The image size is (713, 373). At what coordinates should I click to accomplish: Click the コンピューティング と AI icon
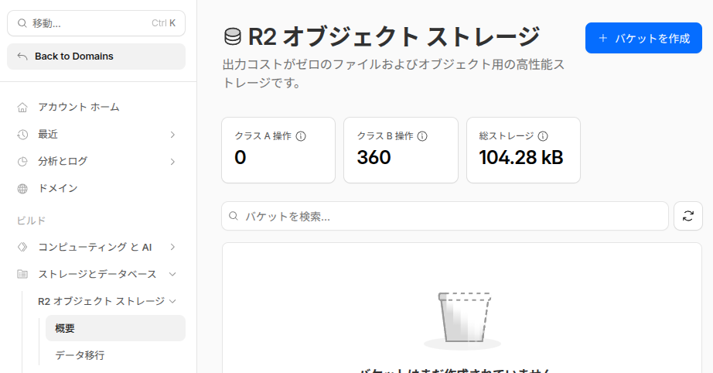22,247
